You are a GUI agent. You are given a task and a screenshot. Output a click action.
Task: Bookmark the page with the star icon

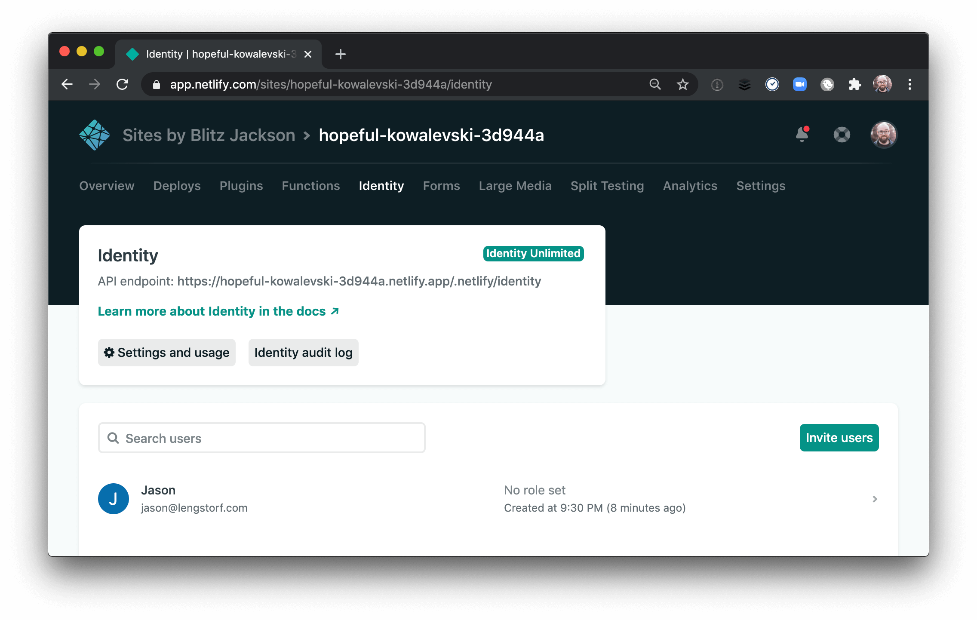(x=682, y=84)
